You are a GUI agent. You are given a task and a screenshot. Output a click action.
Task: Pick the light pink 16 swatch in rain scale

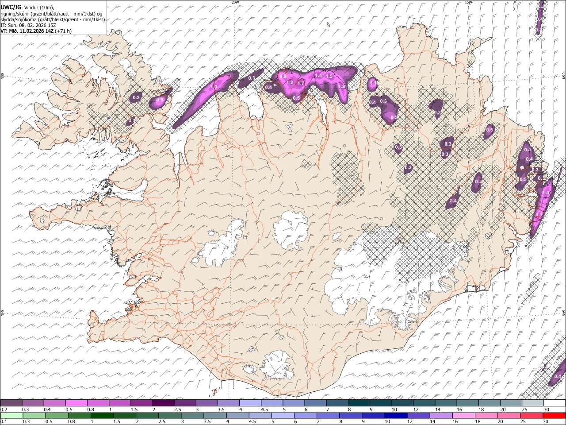464,415
